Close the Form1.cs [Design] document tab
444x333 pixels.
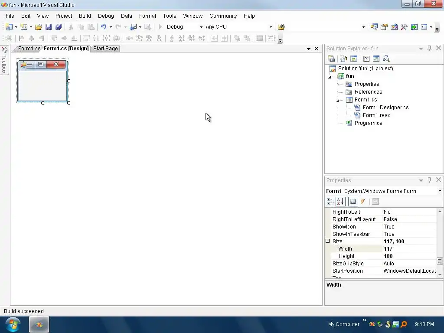coord(316,49)
